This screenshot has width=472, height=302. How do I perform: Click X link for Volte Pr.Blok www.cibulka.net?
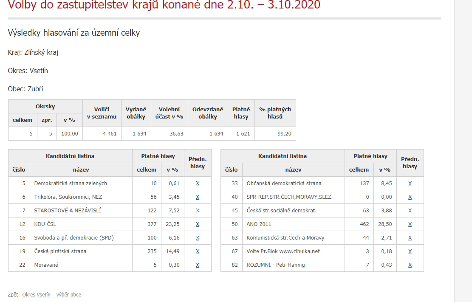[410, 251]
